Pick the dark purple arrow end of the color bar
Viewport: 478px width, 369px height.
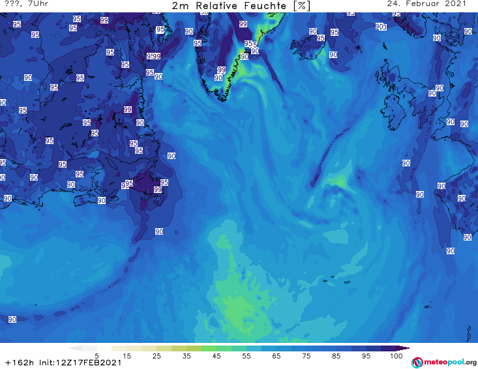404,348
